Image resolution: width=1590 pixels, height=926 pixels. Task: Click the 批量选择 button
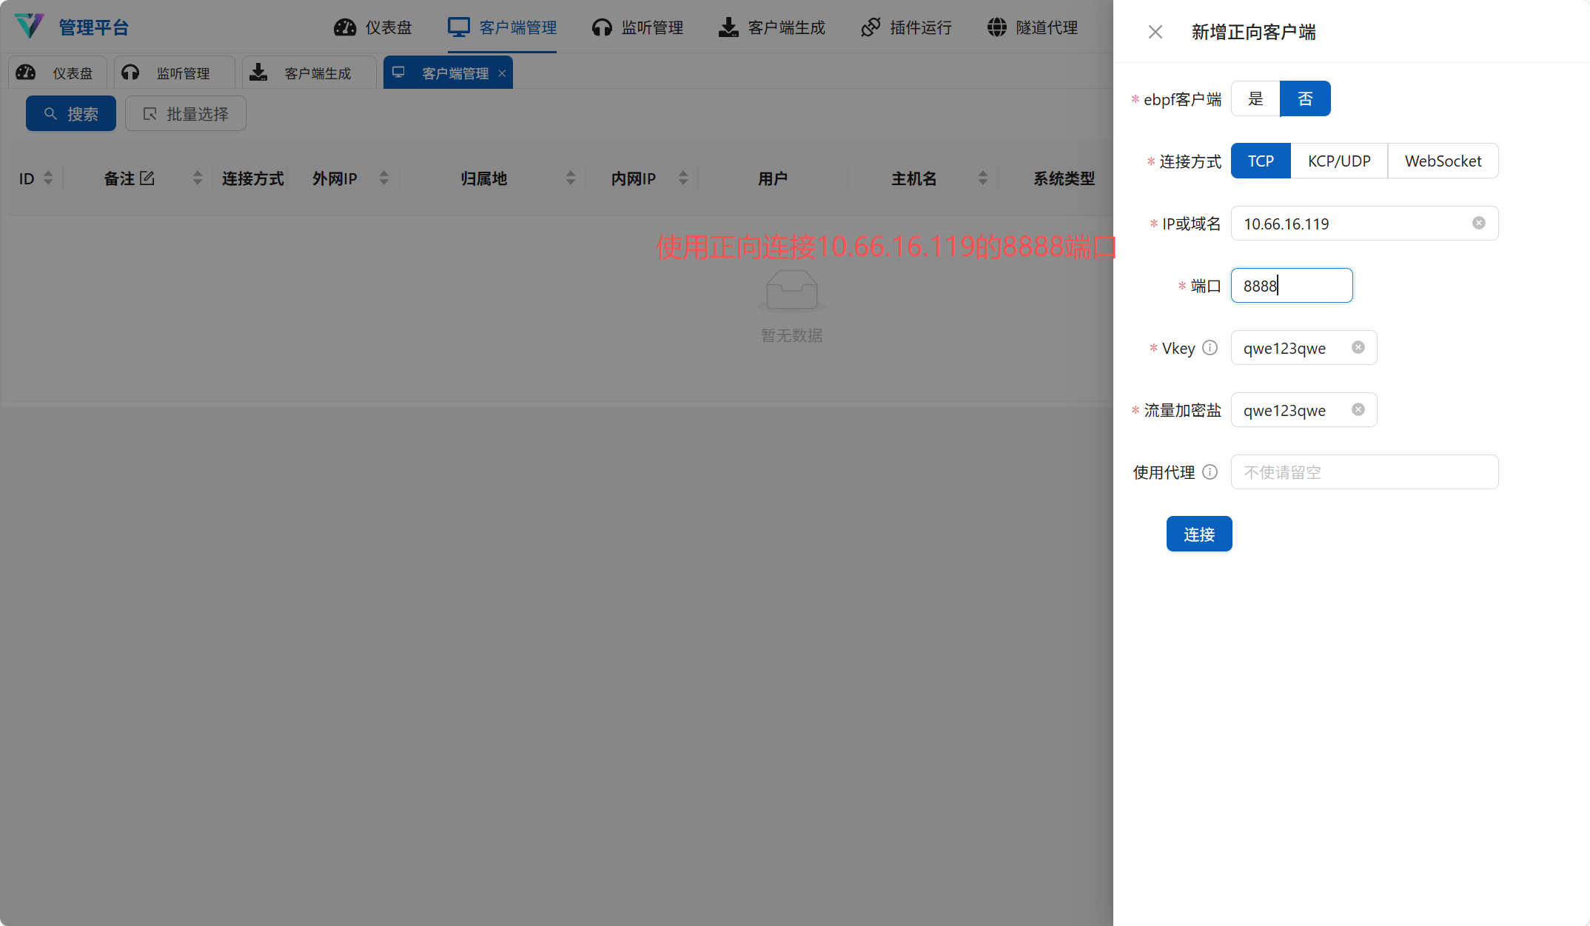tap(185, 113)
